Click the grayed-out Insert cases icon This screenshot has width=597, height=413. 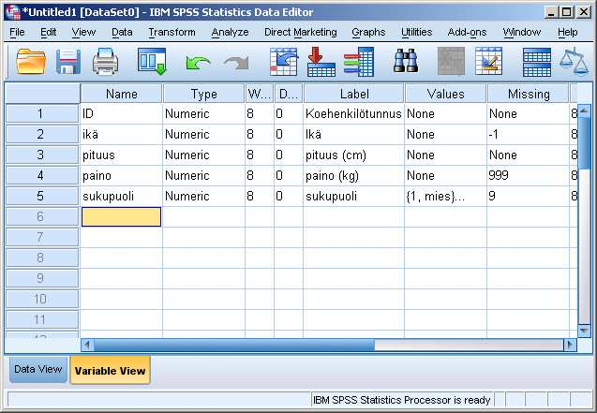coord(451,61)
